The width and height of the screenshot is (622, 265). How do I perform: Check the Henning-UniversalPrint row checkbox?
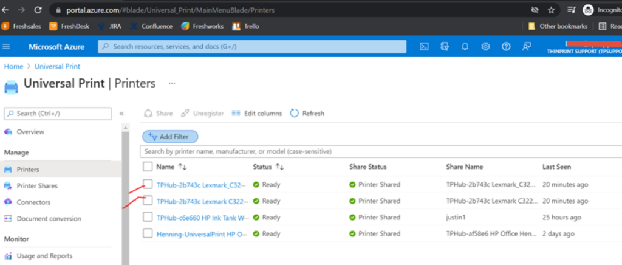click(x=148, y=233)
